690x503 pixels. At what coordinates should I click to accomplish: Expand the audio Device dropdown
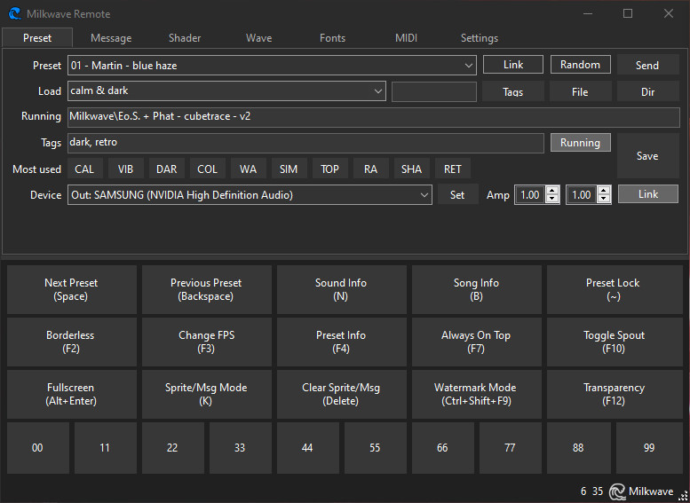point(424,195)
